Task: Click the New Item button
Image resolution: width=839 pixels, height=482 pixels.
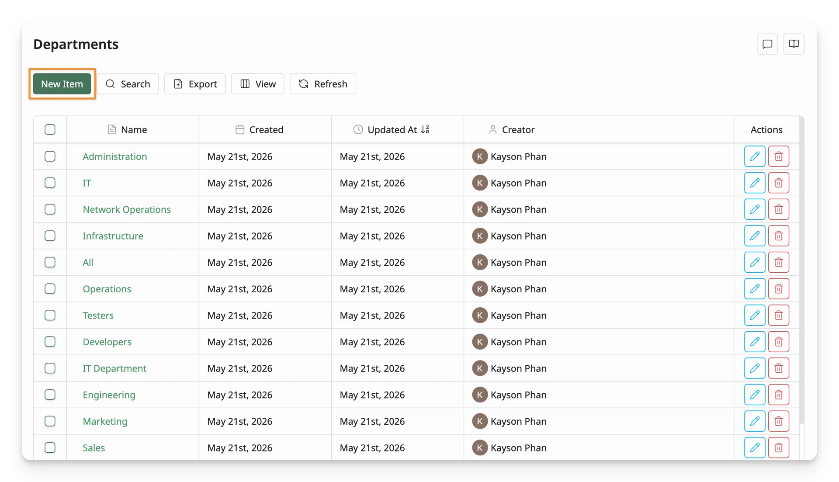Action: 62,84
